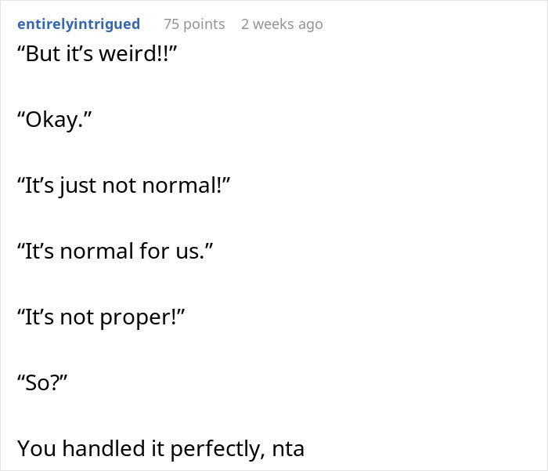Click the word "proper!" in the fifth quote

(142, 317)
